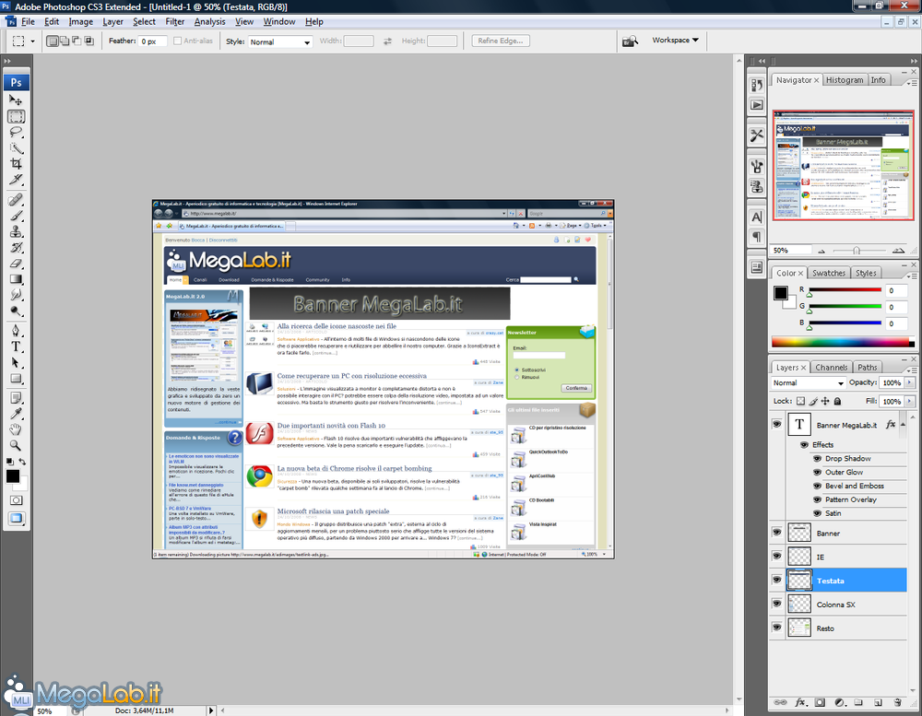The width and height of the screenshot is (922, 716).
Task: Select the Gradient tool
Action: click(x=16, y=279)
